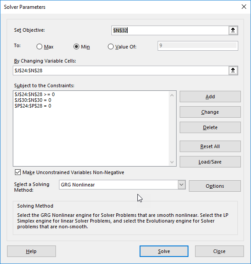This screenshot has width=251, height=264.
Task: Click the Add constraint button
Action: (x=210, y=97)
